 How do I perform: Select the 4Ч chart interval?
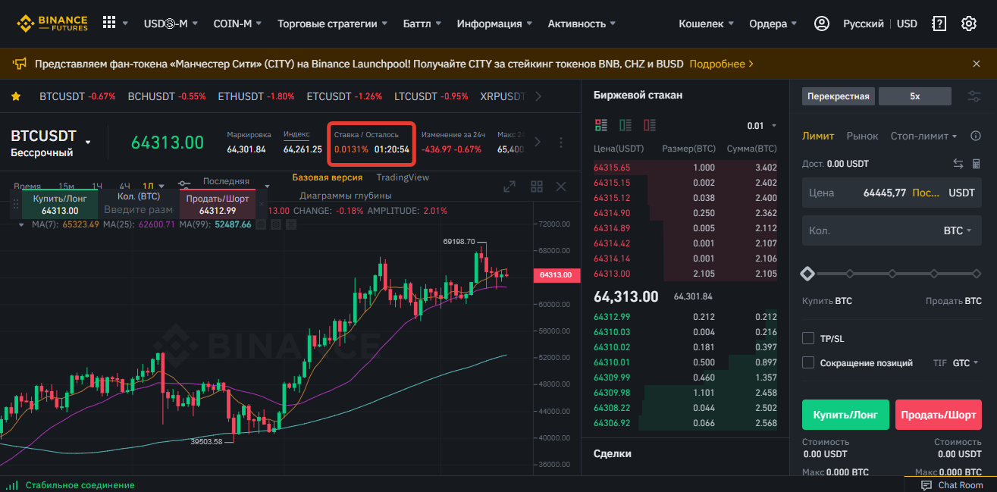click(125, 186)
